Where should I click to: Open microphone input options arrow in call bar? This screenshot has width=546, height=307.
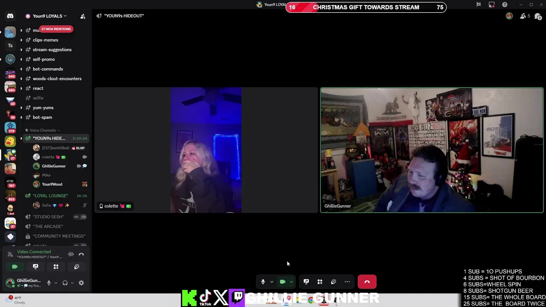(271, 281)
